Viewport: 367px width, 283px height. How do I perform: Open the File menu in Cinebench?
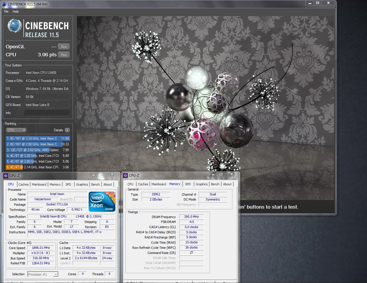pyautogui.click(x=6, y=11)
